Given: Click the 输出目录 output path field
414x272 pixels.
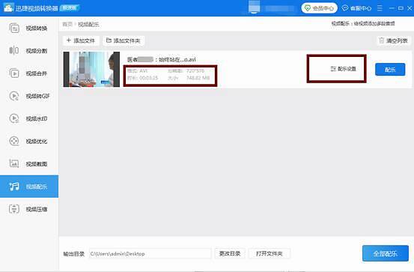Looking at the screenshot, I should click(x=150, y=253).
